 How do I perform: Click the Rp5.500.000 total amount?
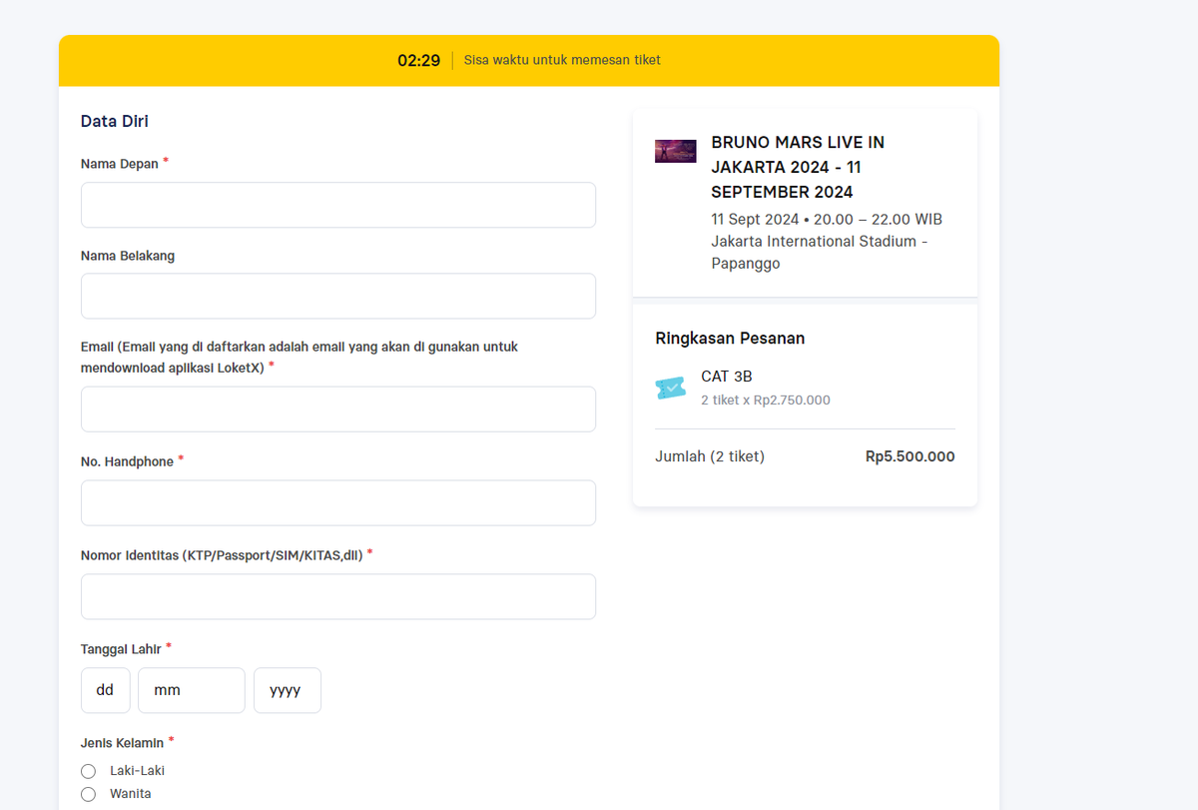coord(910,456)
